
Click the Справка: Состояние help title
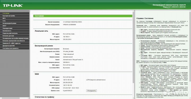pyautogui.click(x=145, y=18)
